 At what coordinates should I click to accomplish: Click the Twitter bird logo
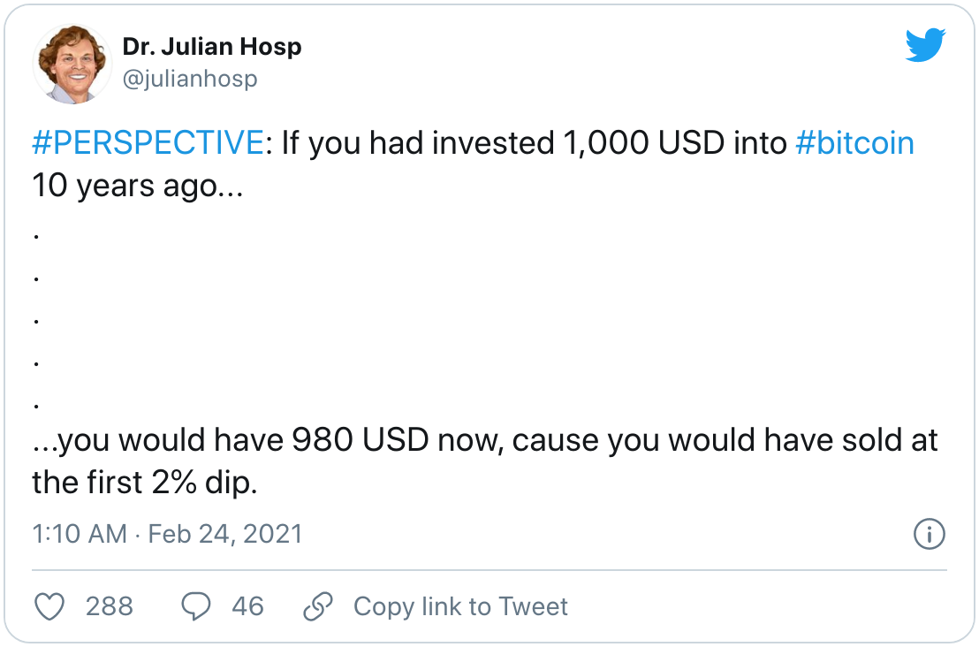[925, 47]
